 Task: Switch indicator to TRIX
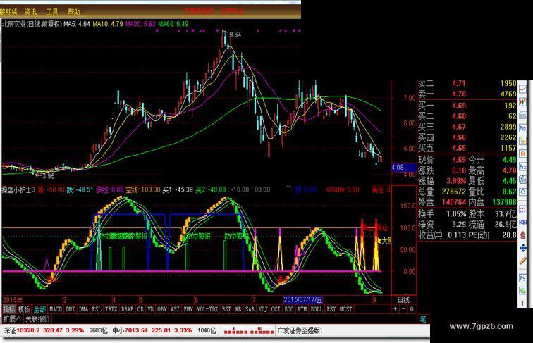tap(111, 309)
